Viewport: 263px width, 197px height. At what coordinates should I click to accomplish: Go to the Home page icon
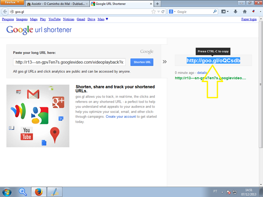(245, 11)
